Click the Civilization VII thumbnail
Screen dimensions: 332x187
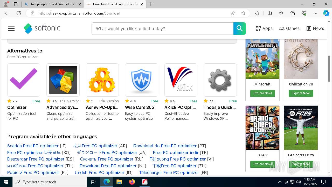click(301, 59)
